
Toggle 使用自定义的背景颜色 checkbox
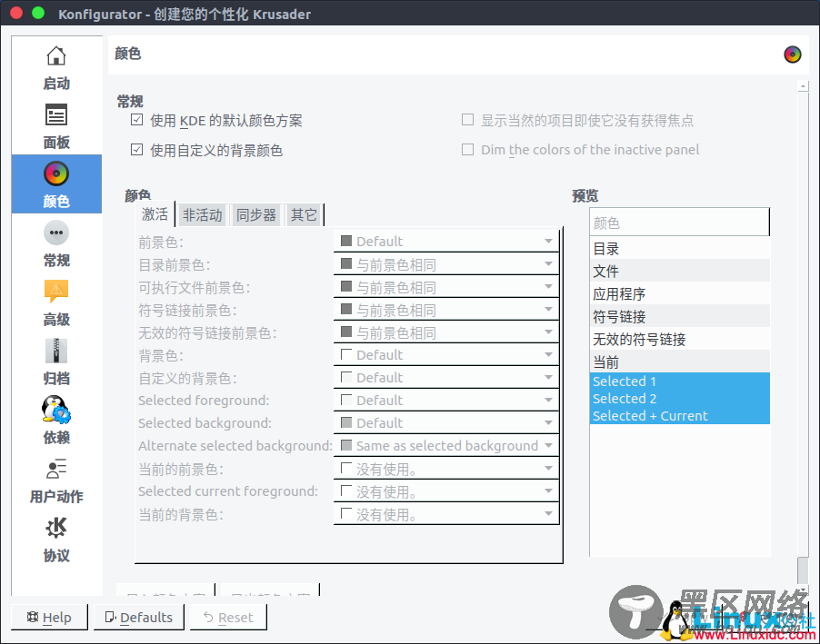coord(136,150)
